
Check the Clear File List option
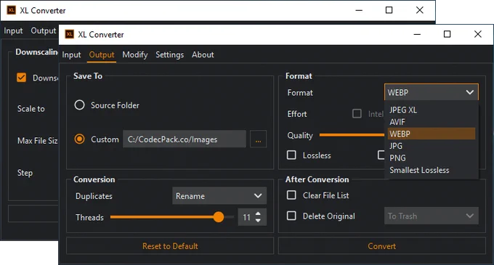[291, 195]
